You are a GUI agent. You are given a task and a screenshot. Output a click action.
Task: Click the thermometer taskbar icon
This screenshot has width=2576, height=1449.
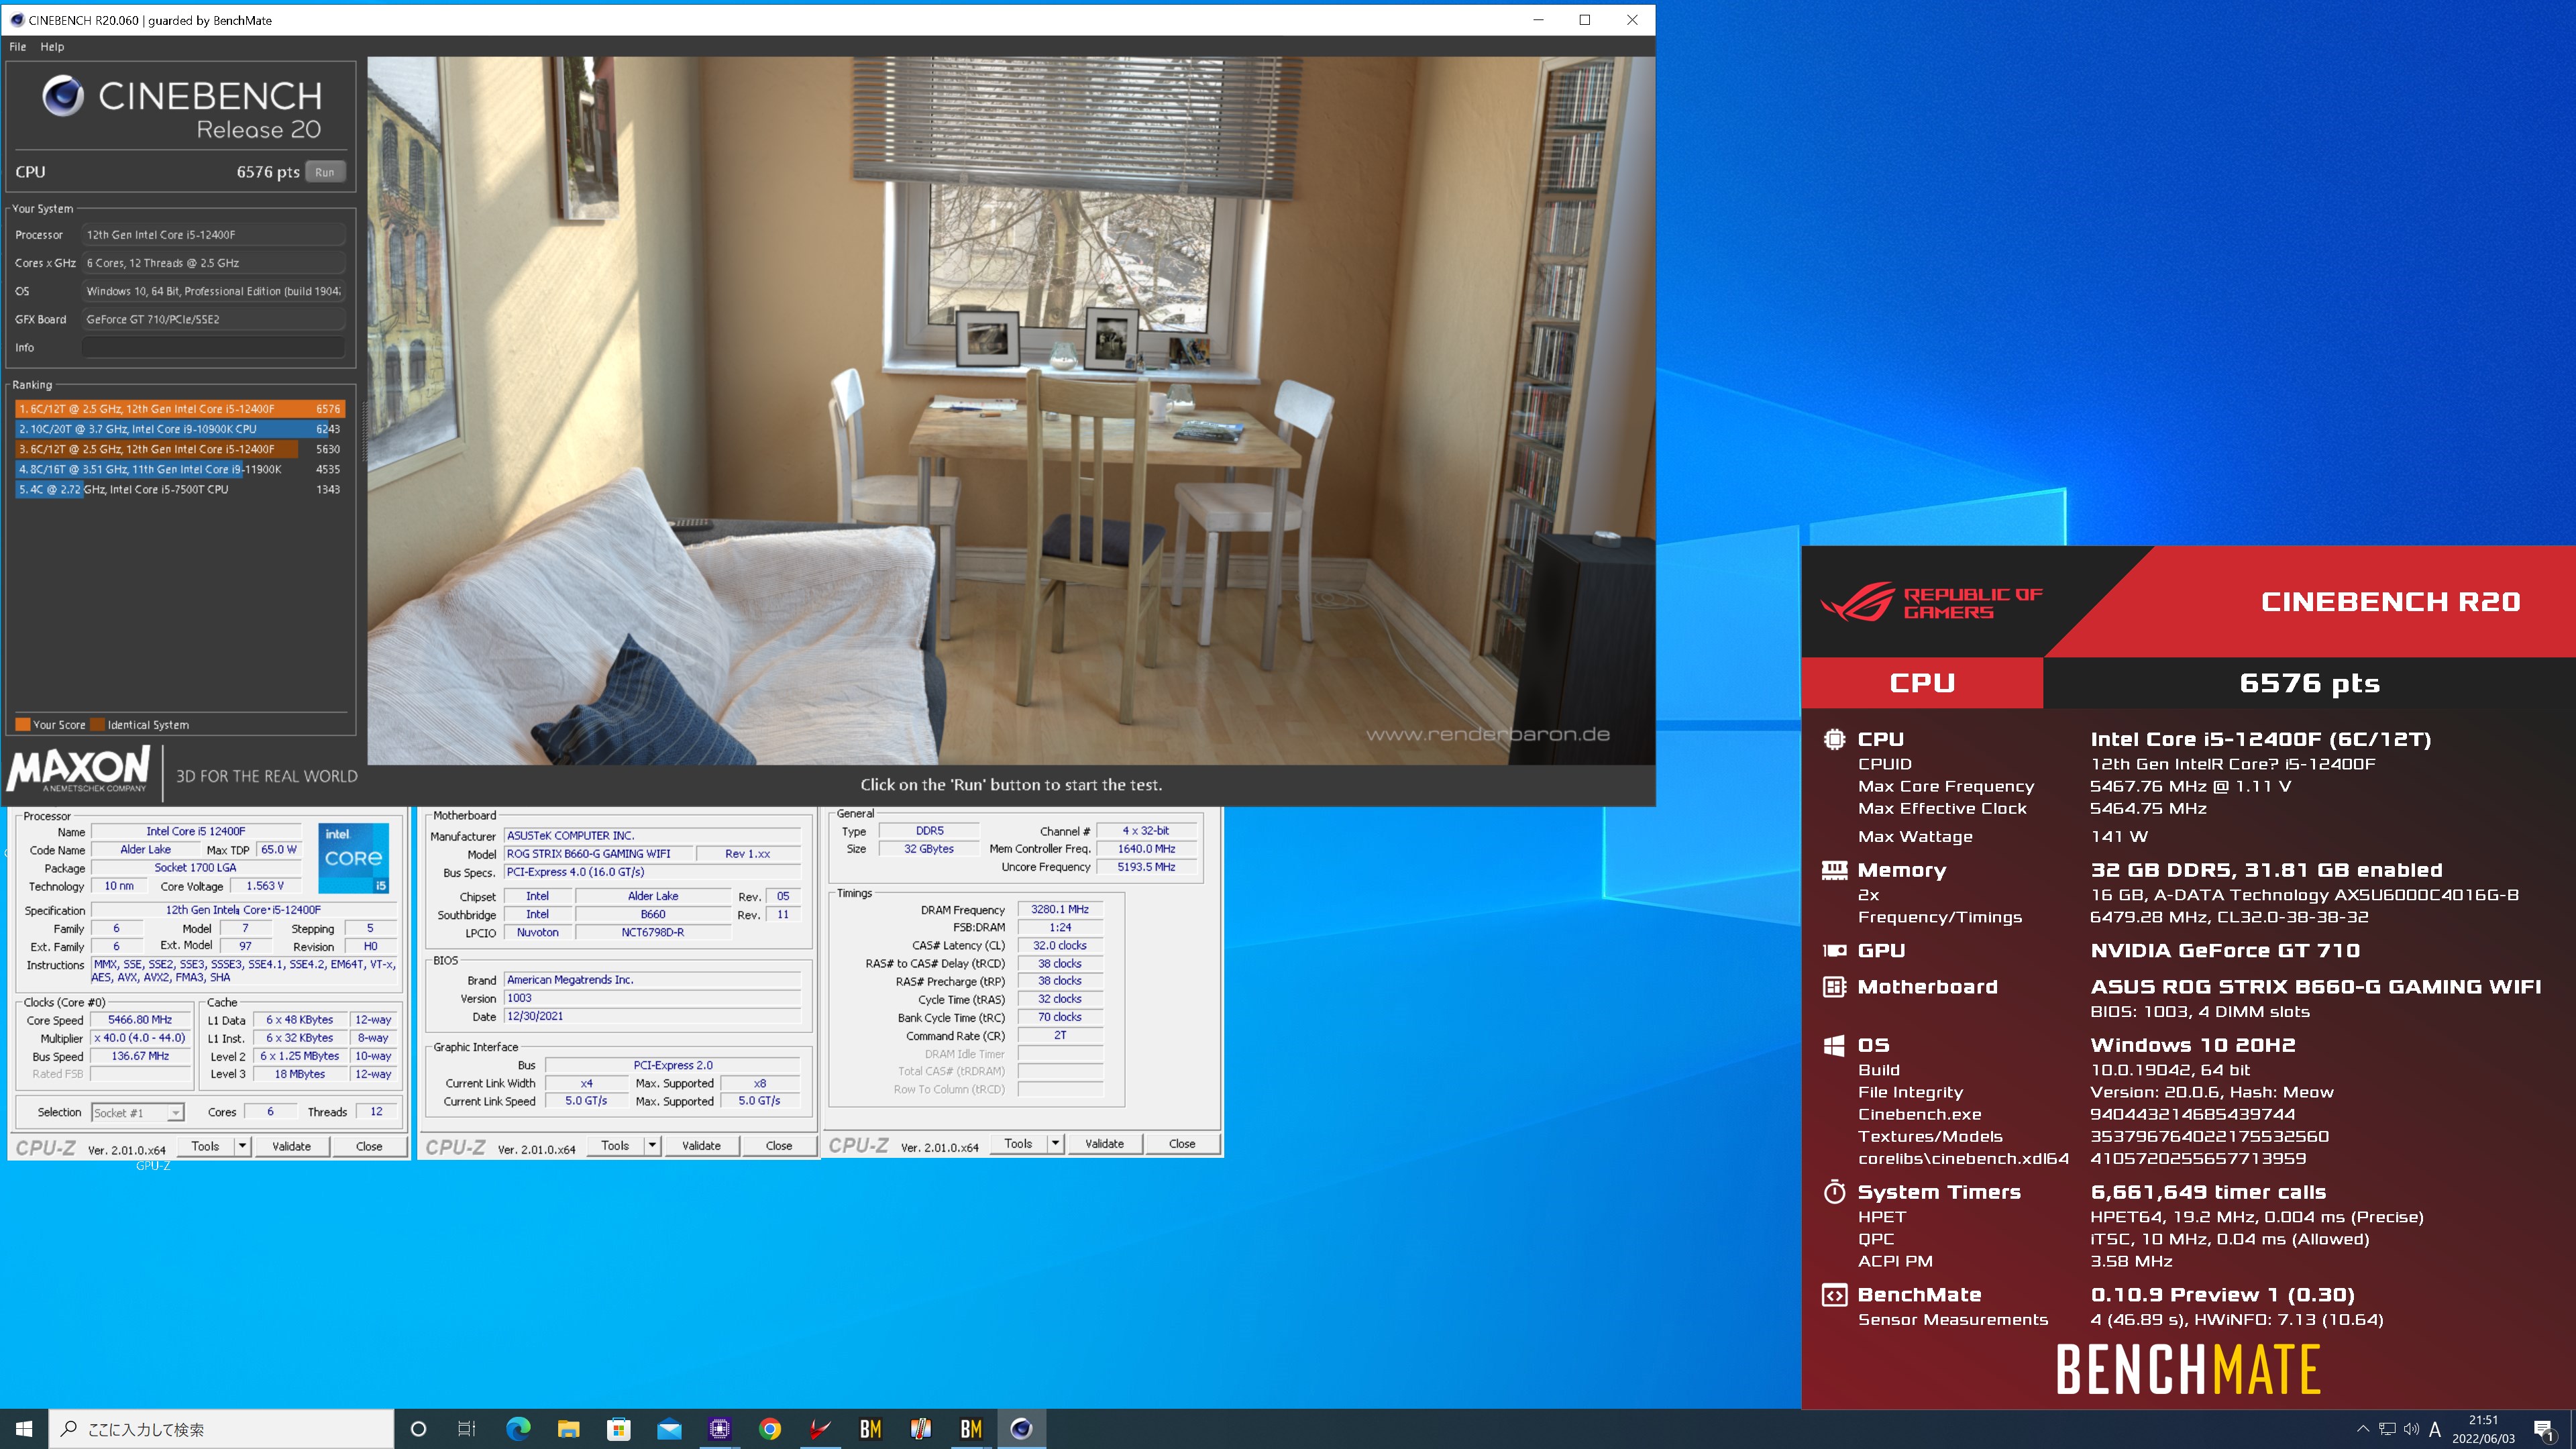coord(921,1429)
